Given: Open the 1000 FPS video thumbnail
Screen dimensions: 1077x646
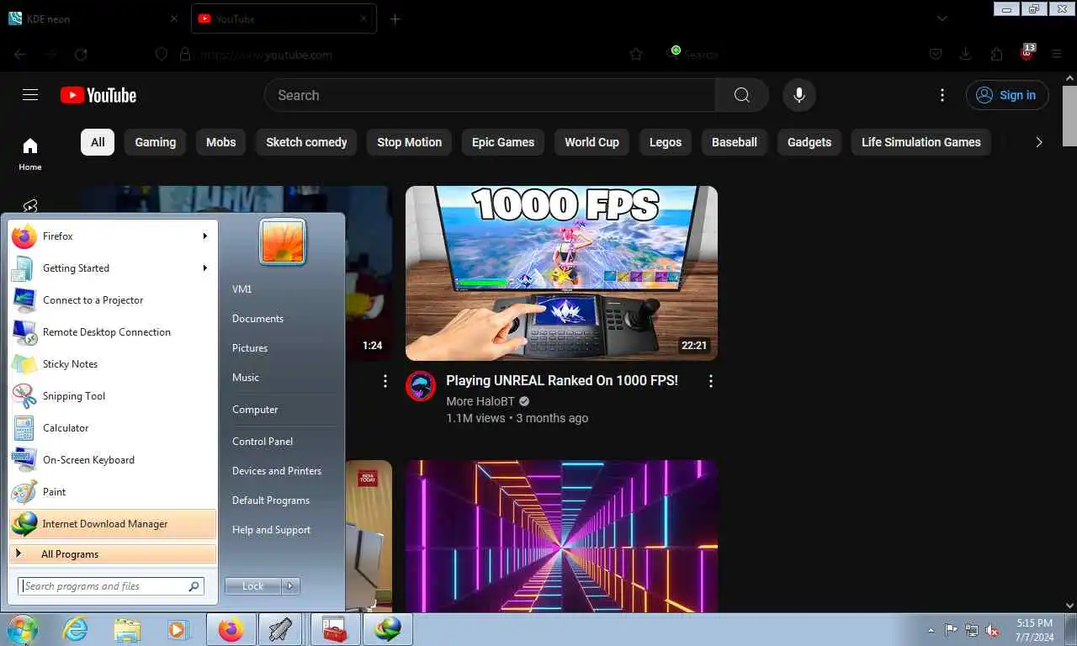Looking at the screenshot, I should coord(561,273).
